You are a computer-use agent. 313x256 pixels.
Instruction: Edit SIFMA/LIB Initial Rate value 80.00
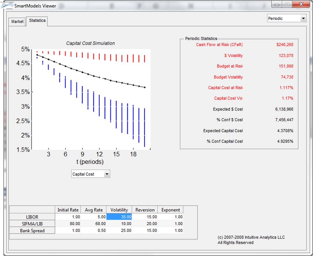68,224
